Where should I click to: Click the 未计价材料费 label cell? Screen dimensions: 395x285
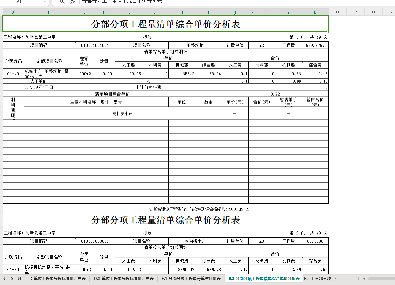click(x=148, y=87)
